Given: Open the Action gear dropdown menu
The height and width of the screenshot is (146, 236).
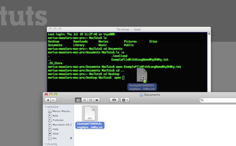Looking at the screenshot, I should 125,100.
